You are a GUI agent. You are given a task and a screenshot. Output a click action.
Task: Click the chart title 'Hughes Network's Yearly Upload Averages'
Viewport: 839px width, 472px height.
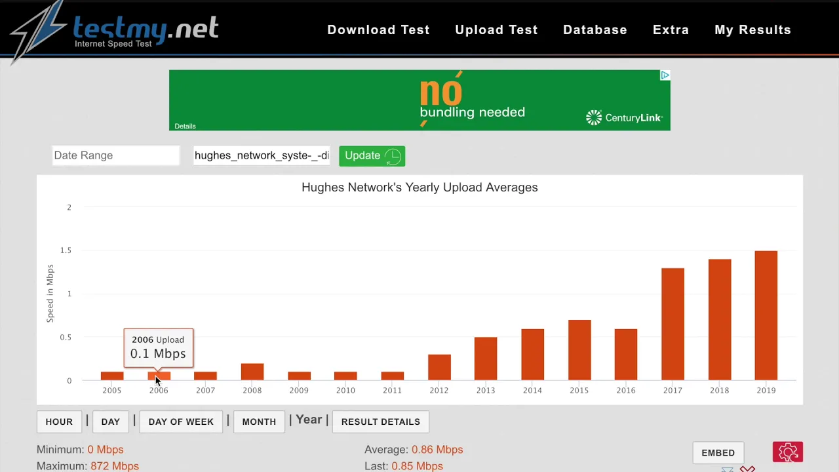pyautogui.click(x=419, y=187)
